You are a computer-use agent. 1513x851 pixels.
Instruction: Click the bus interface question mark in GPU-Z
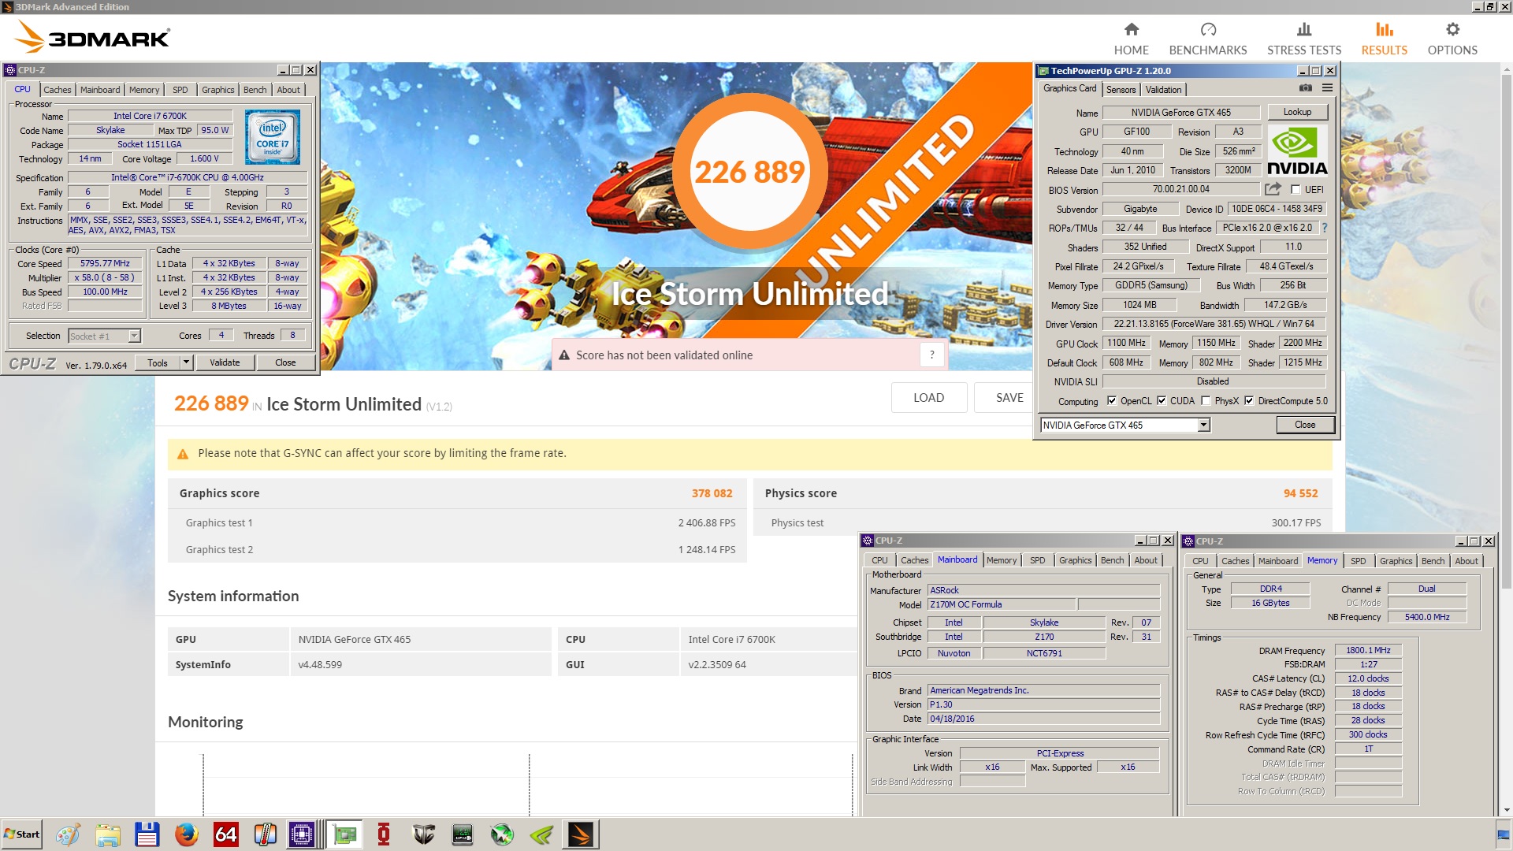click(1325, 228)
